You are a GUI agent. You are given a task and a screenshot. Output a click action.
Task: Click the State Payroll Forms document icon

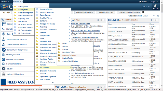pyautogui.click(x=3, y=55)
